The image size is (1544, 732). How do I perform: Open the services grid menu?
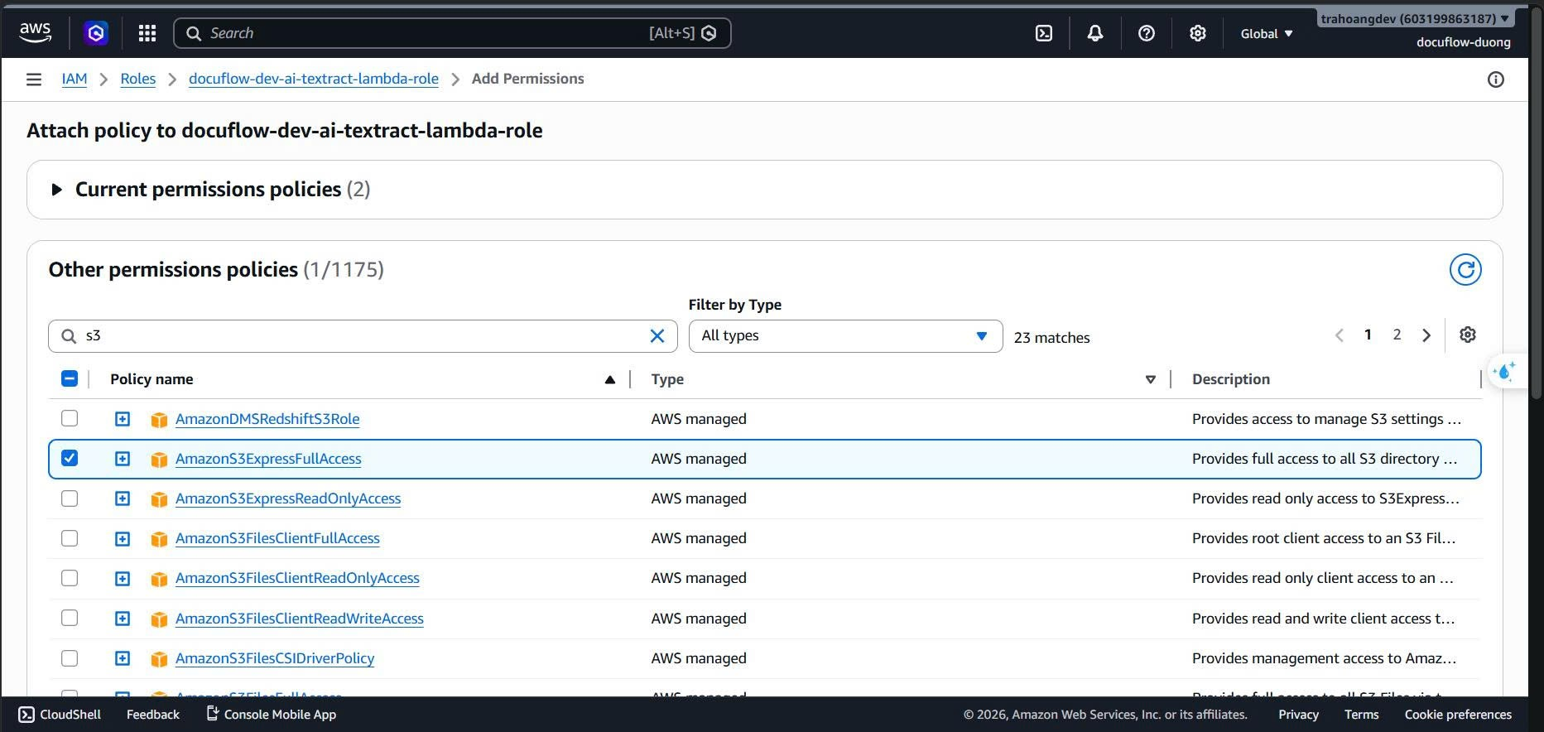click(x=147, y=33)
